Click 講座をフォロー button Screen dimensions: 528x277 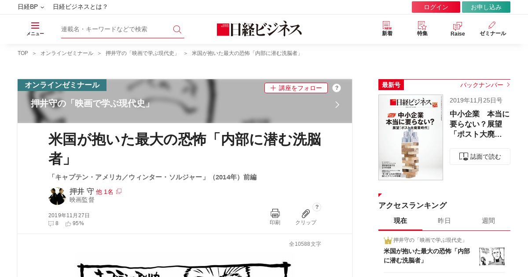(296, 88)
